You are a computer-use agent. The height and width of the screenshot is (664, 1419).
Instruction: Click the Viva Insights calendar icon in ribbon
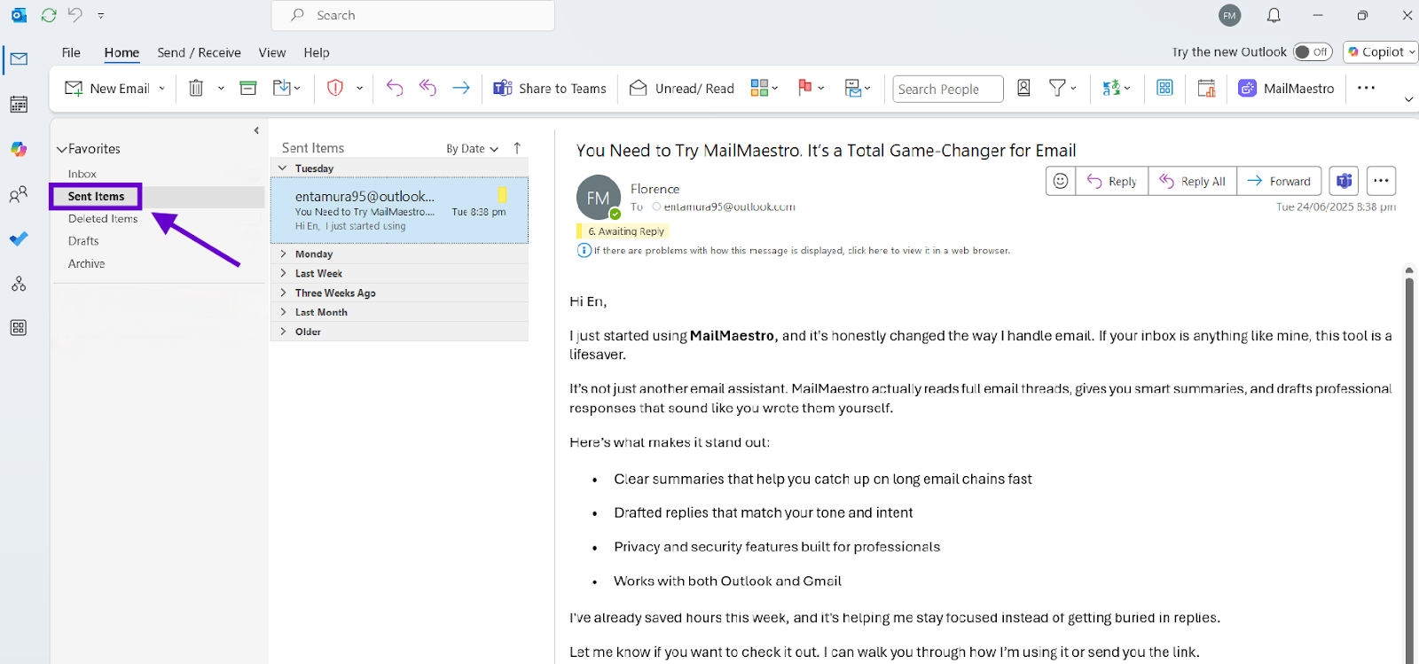tap(1206, 88)
